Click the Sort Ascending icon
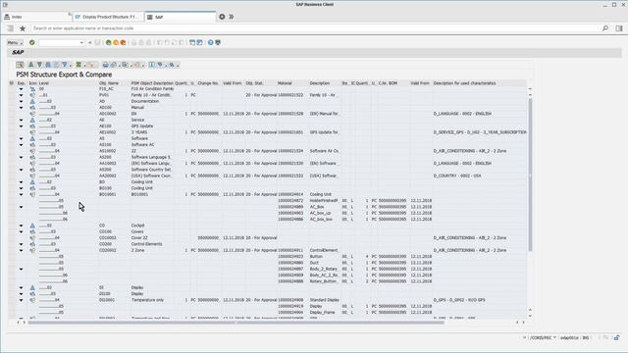 (x=30, y=65)
